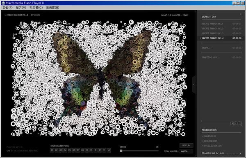Click the BACKGROUND IMAGE label
The height and width of the screenshot is (158, 246).
(60, 146)
